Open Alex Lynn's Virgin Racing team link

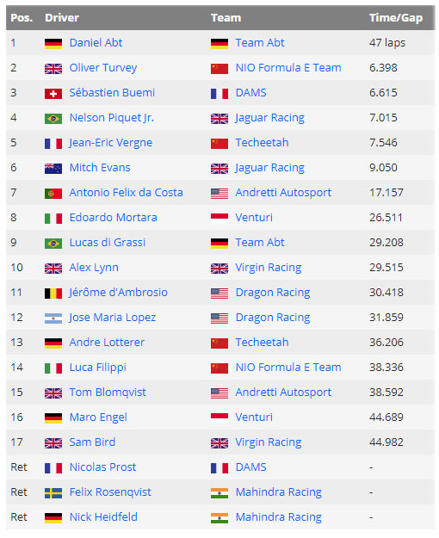[x=269, y=268]
